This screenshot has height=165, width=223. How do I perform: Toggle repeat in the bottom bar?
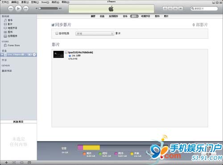click(22, 163)
